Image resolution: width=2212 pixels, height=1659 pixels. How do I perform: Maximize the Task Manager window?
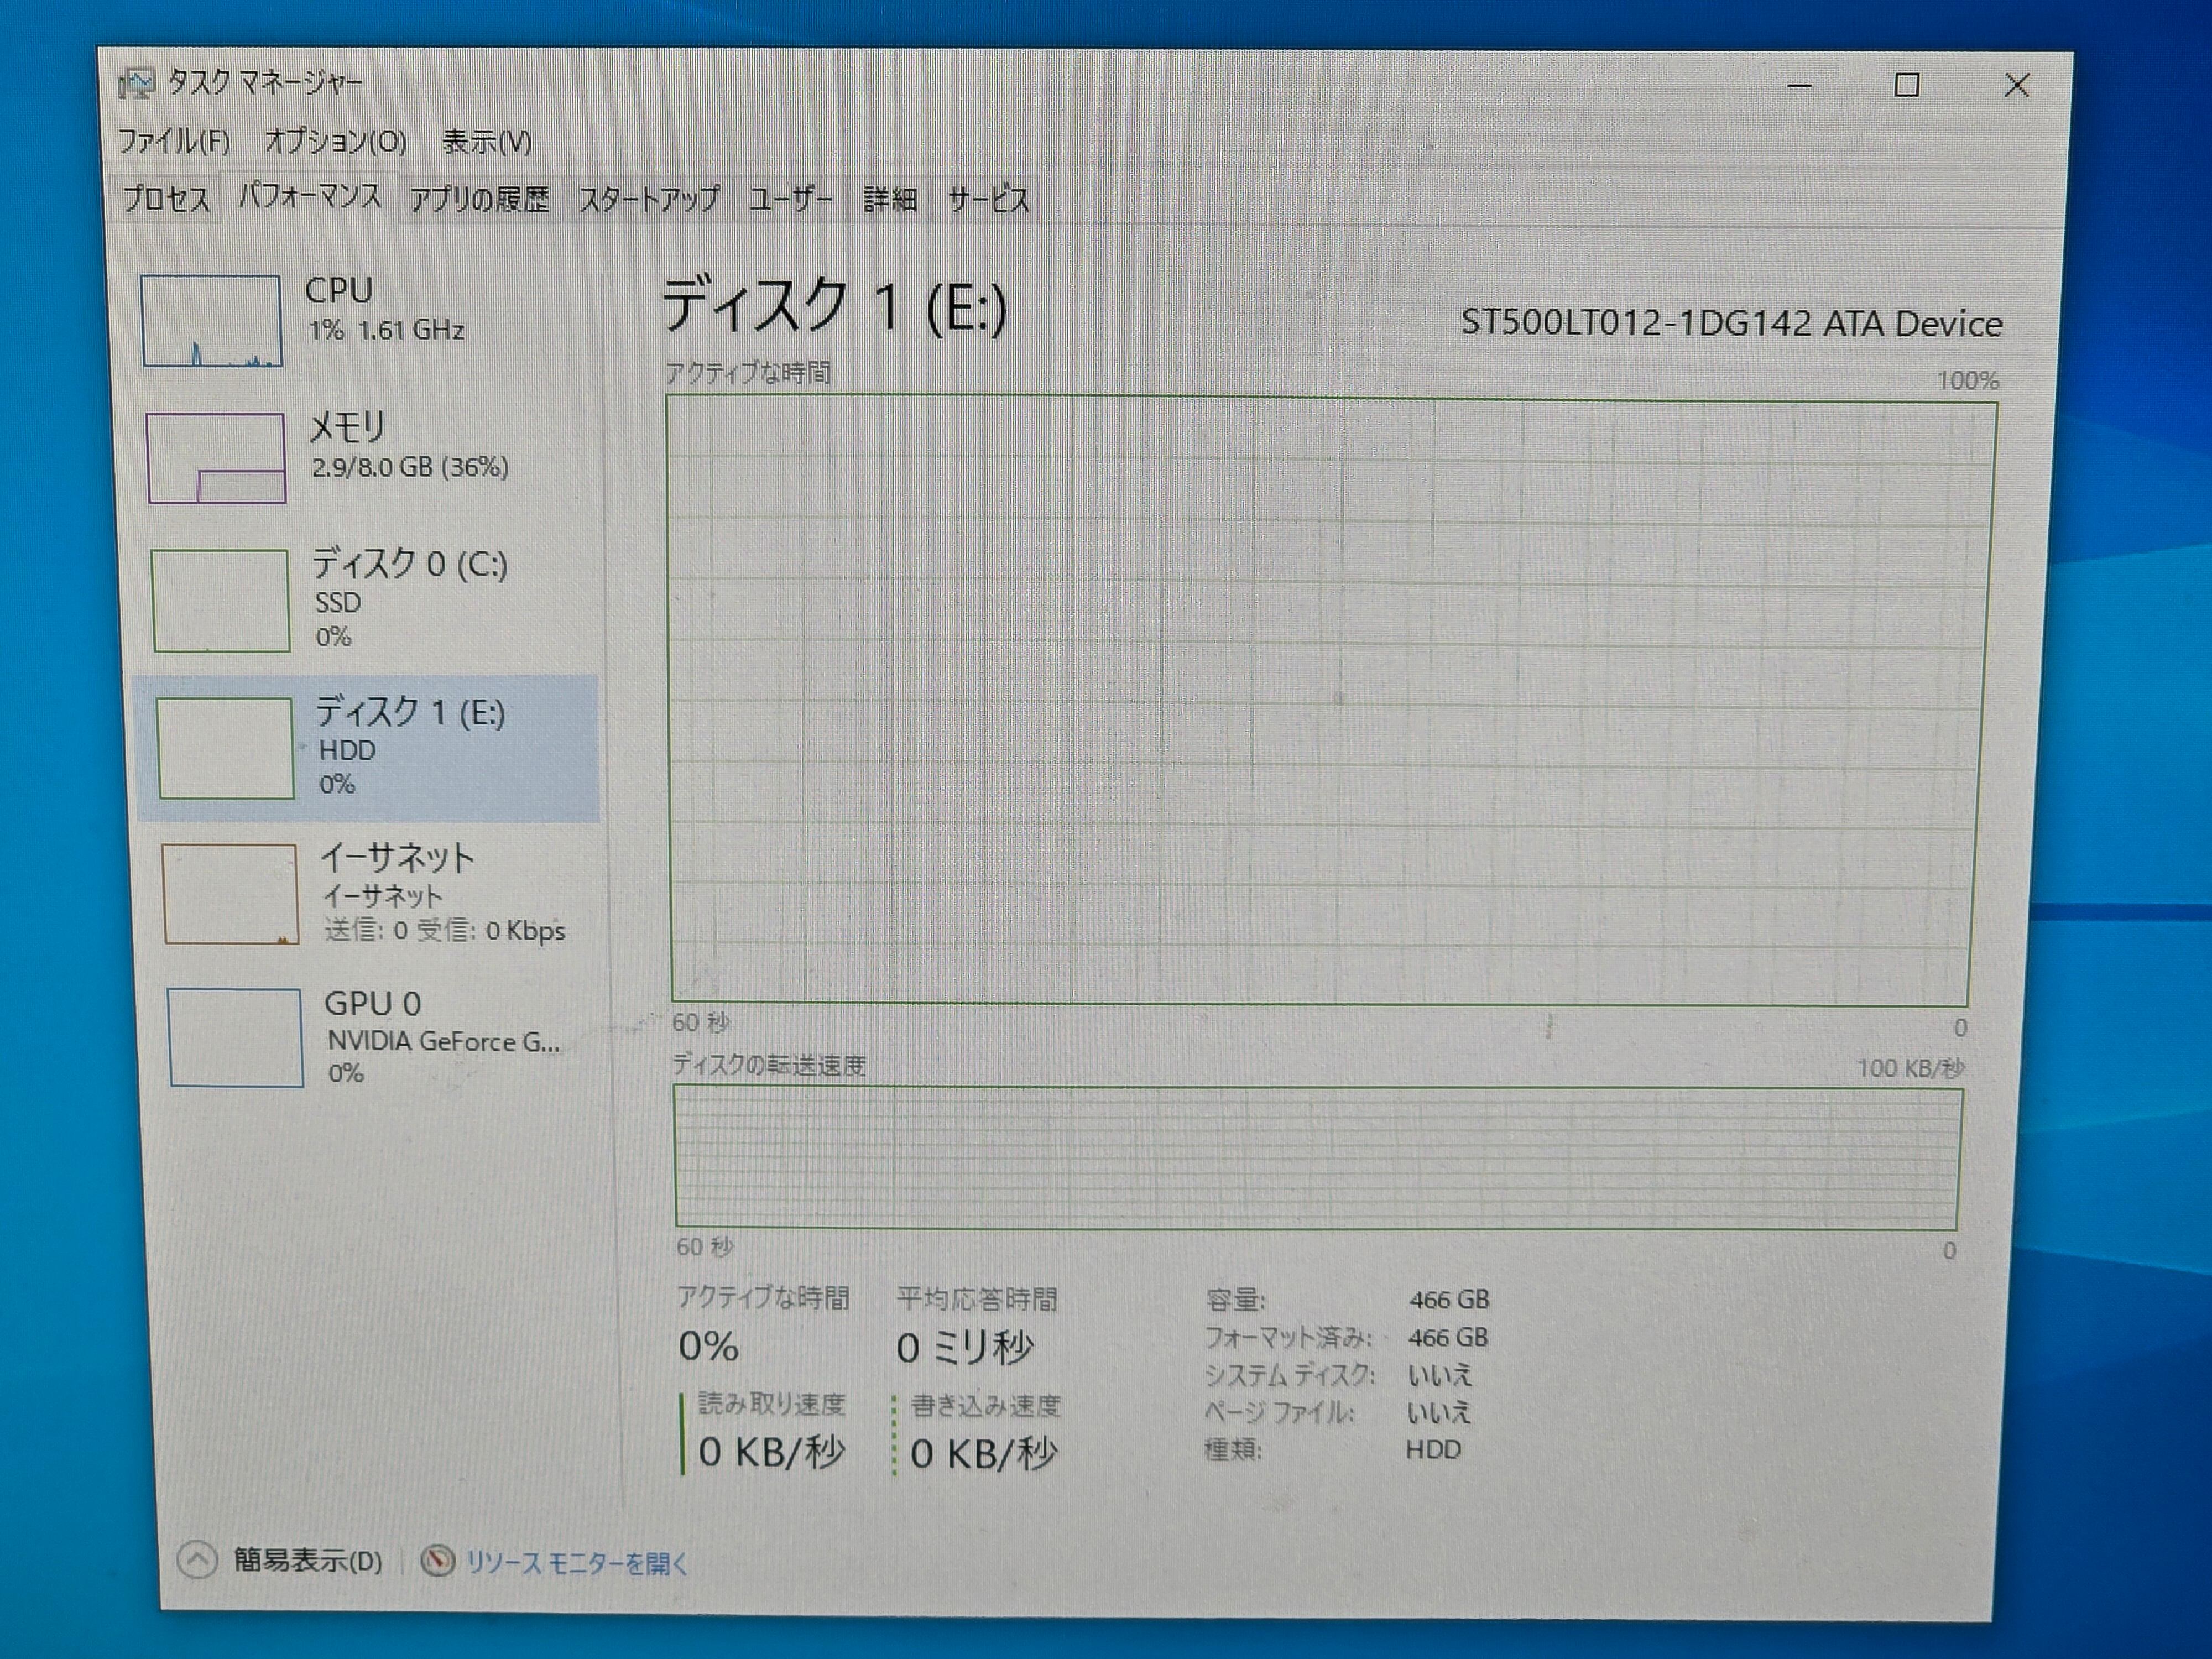(1906, 85)
